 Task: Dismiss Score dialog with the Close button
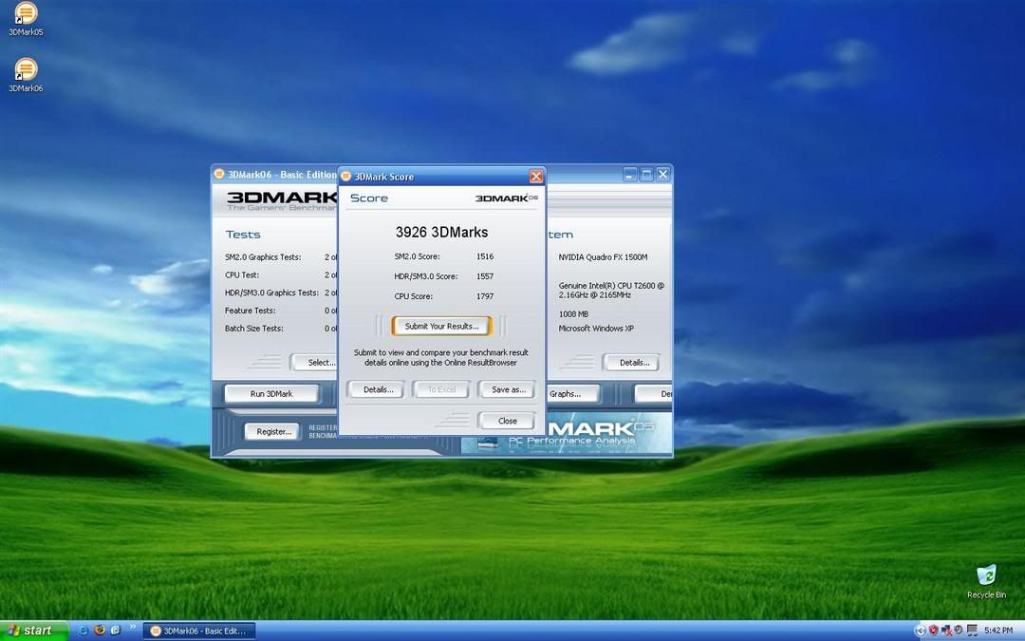pos(508,421)
